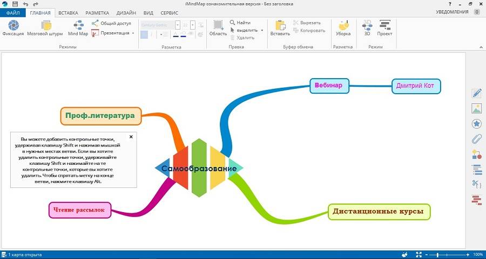Close the control points hint popup

[131, 137]
